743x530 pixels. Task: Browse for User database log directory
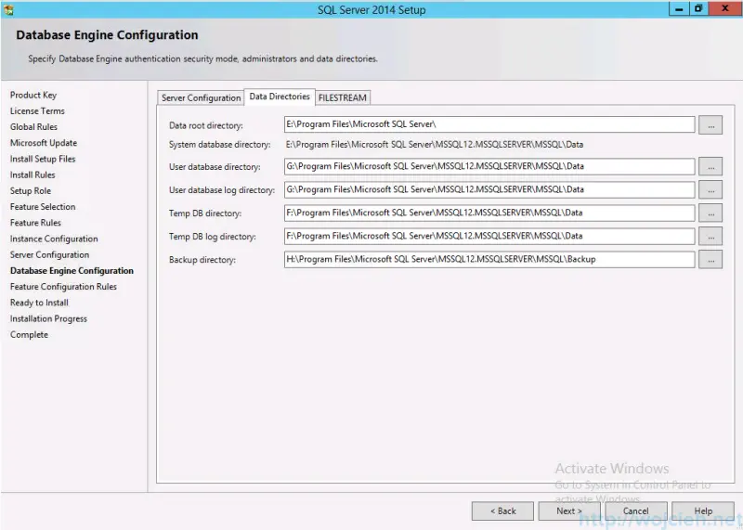tap(710, 190)
